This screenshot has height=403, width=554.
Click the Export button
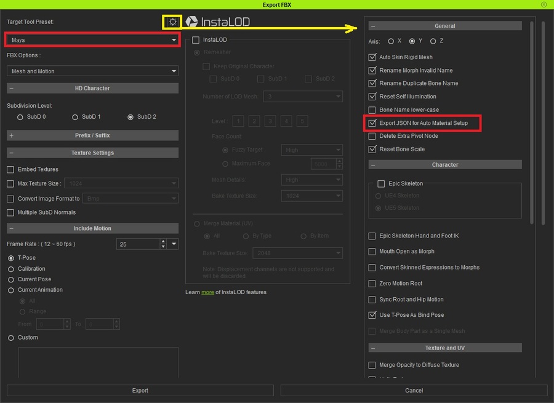click(x=140, y=390)
